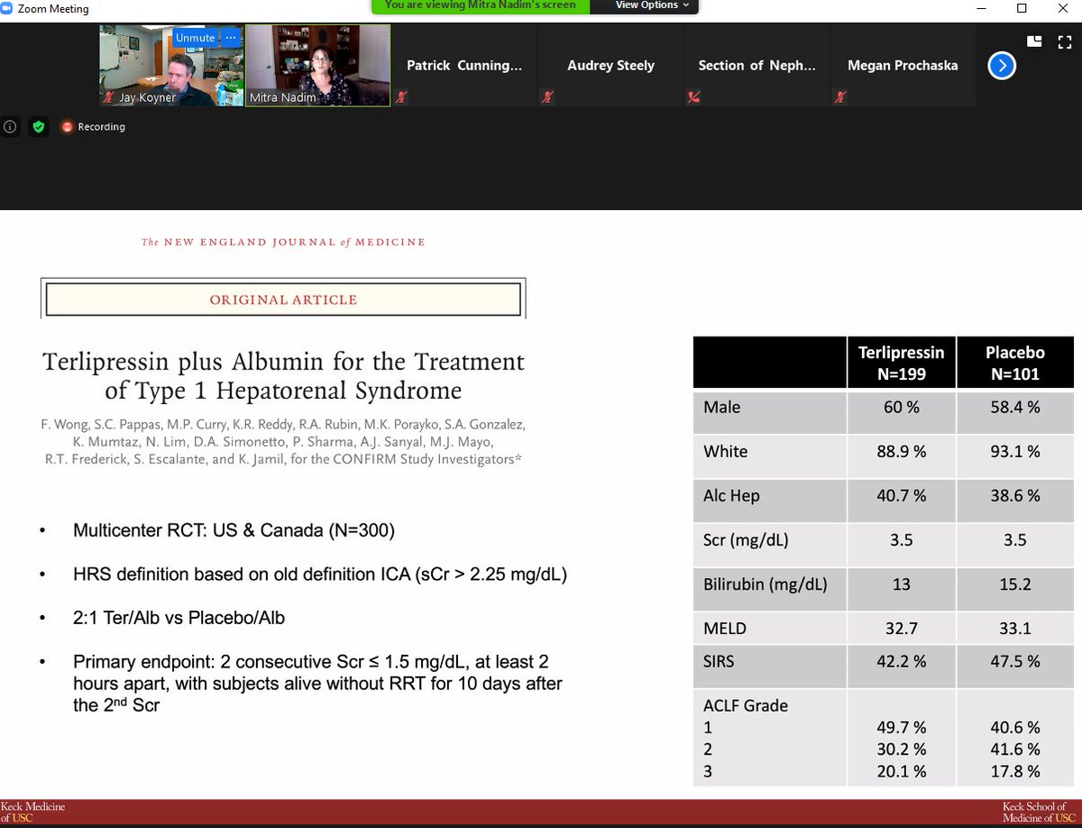Minimize the Zoom Meeting window
Image resolution: width=1082 pixels, height=828 pixels.
(980, 9)
